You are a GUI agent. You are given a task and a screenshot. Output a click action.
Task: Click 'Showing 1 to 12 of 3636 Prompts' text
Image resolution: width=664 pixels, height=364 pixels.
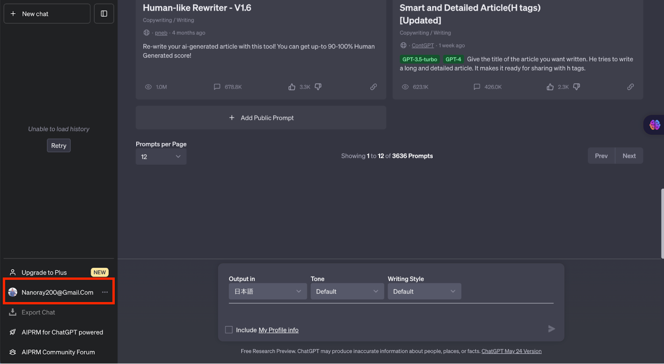pyautogui.click(x=387, y=156)
